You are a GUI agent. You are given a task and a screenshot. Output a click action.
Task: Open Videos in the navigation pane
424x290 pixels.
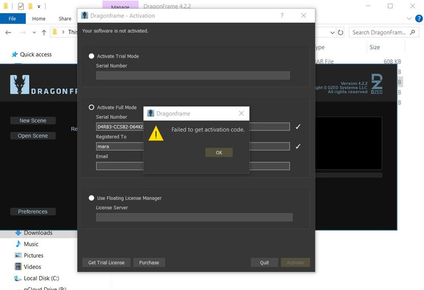[32, 267]
